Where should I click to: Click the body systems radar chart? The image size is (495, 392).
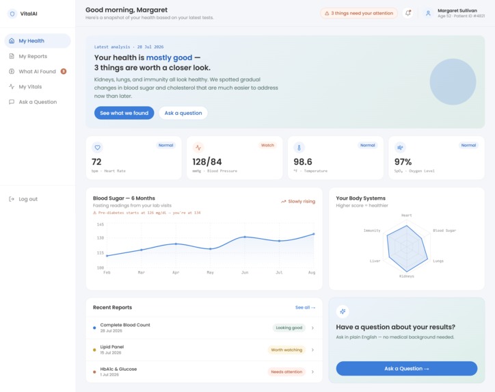pos(407,248)
